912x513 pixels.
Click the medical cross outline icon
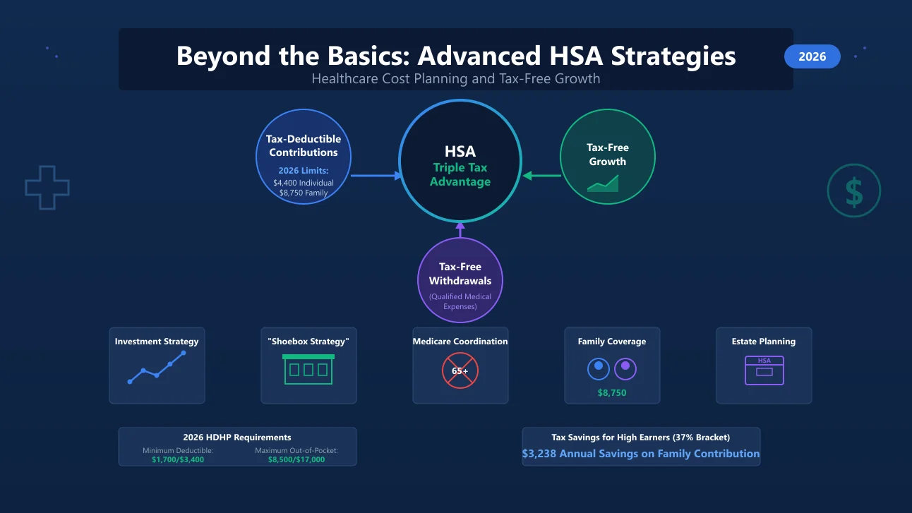[x=47, y=187]
